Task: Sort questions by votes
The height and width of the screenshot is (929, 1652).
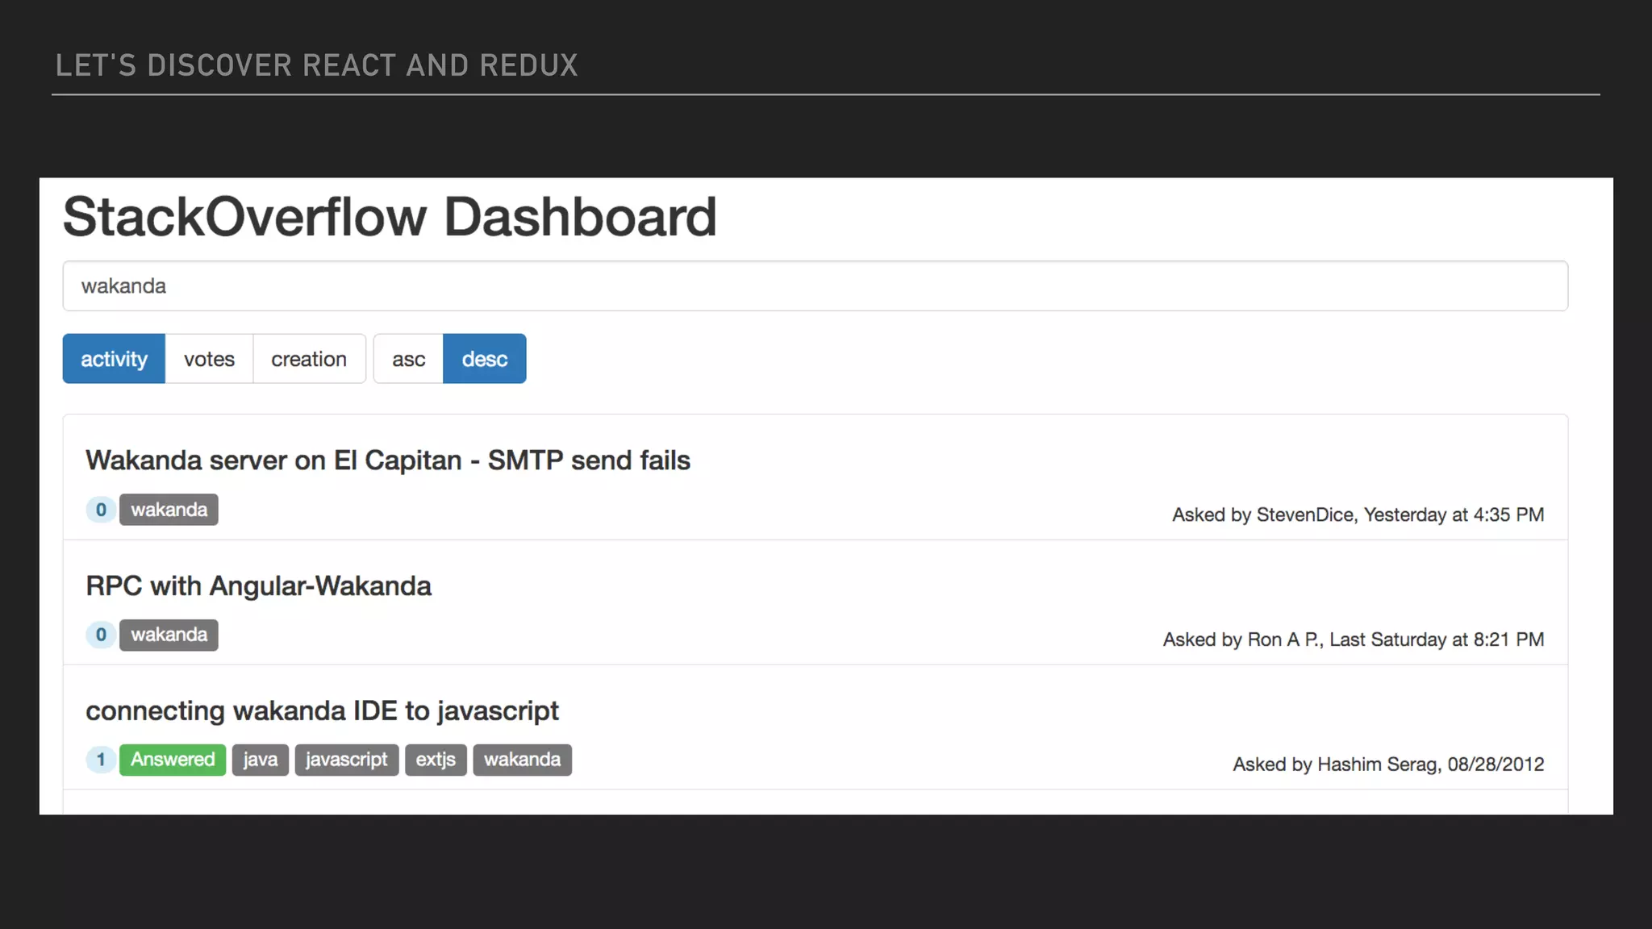Action: click(209, 359)
